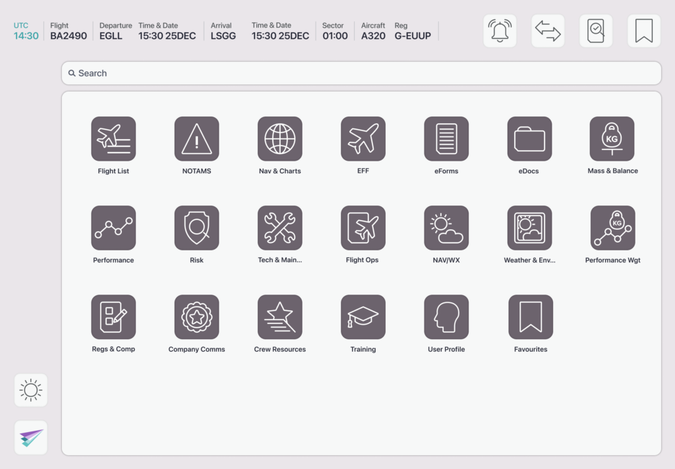Open Mass & Balance tool

[x=612, y=139]
